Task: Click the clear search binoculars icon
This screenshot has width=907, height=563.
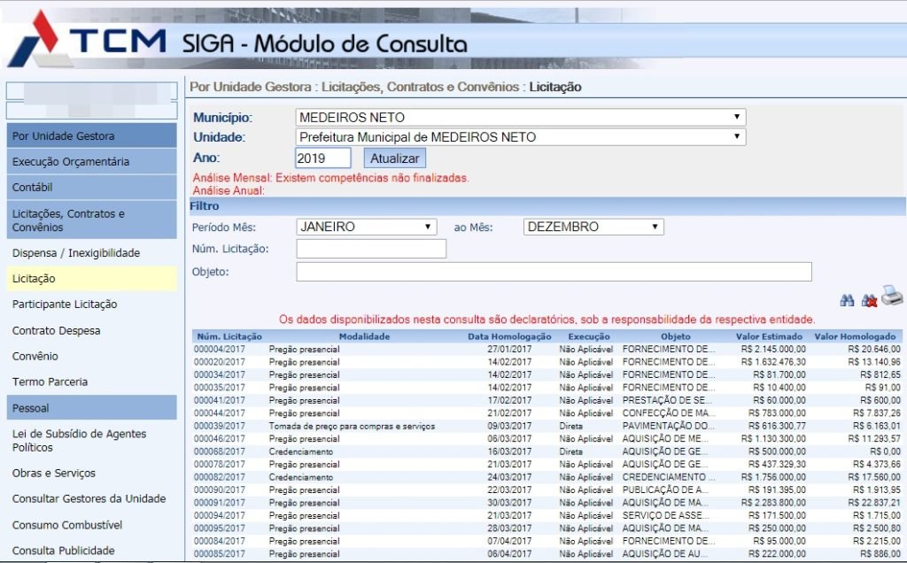Action: pyautogui.click(x=869, y=301)
